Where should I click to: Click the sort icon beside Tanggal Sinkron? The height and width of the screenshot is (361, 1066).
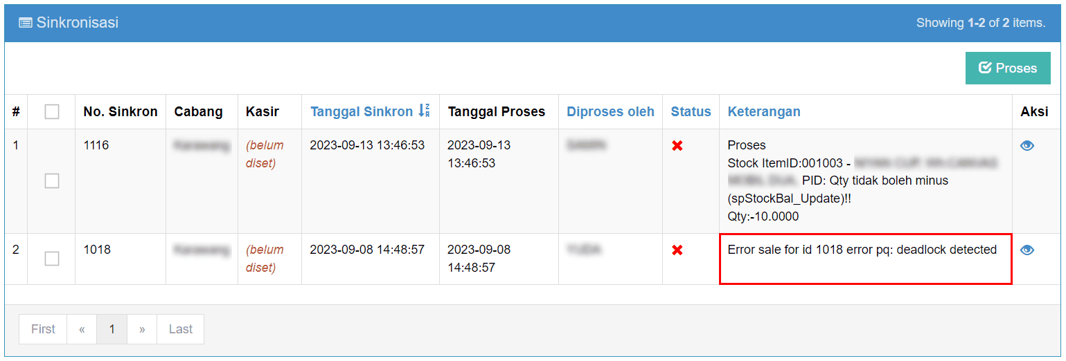point(424,111)
